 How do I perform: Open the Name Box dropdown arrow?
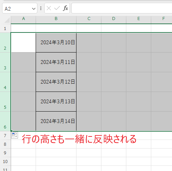34,9
